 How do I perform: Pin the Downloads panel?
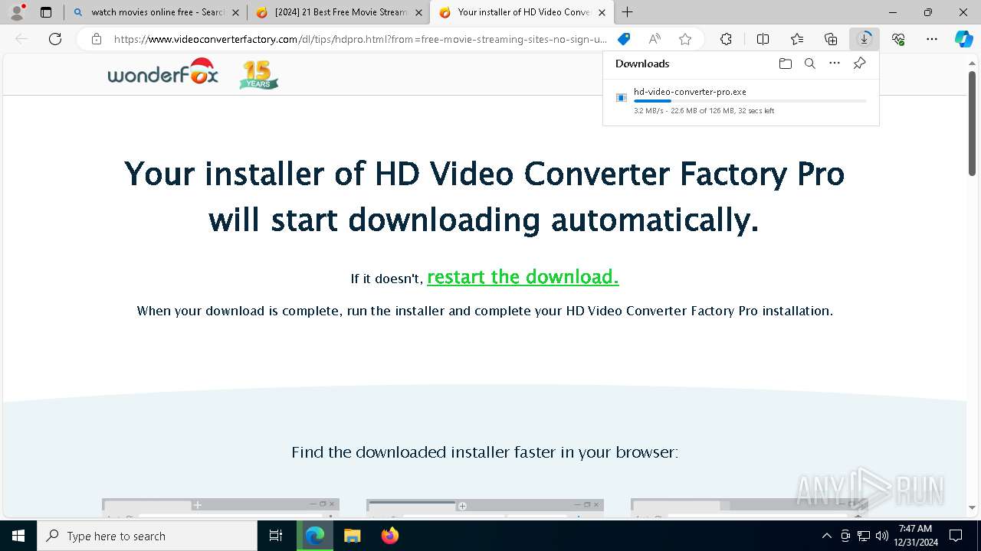(859, 64)
